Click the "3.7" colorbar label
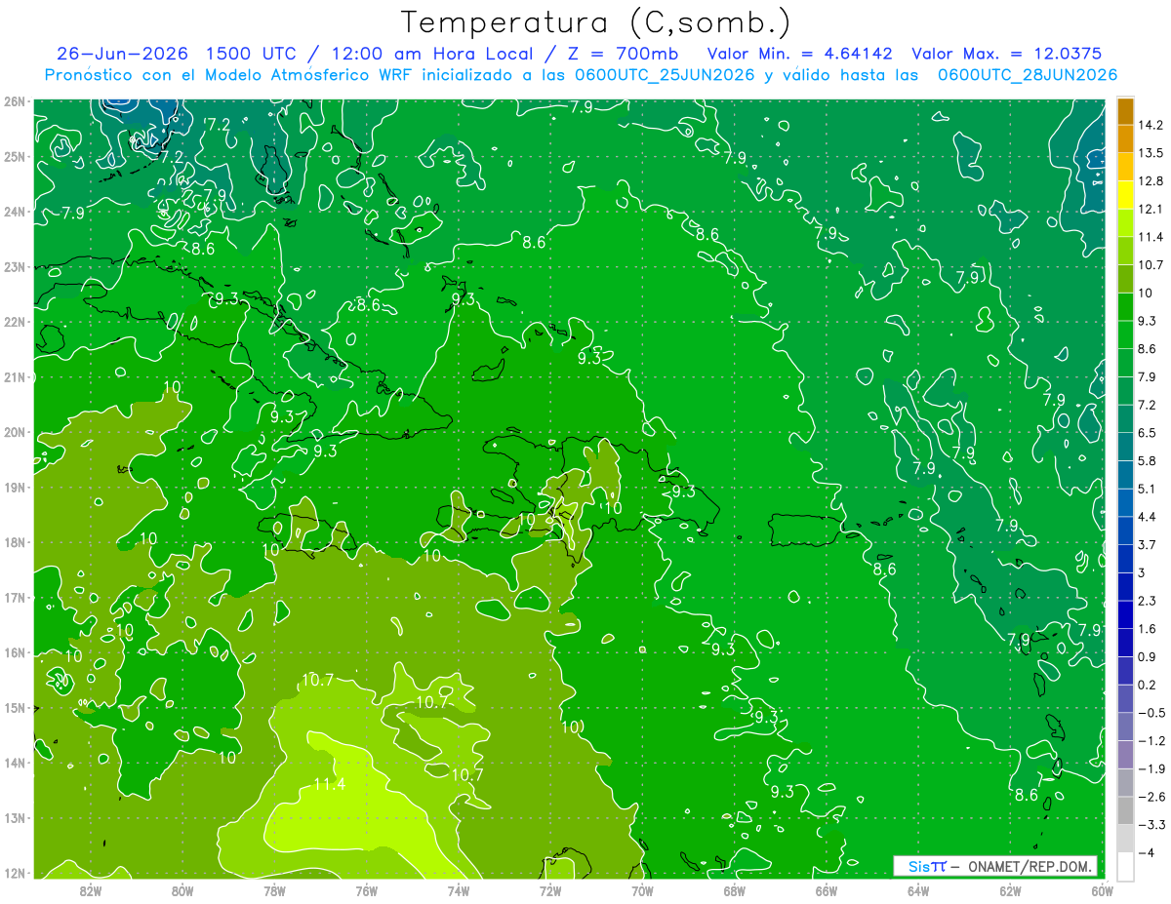 [x=1148, y=544]
